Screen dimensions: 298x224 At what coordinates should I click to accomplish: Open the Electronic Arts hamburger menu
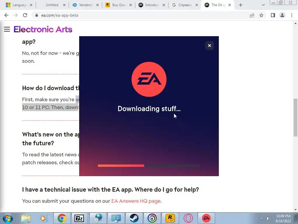7,29
